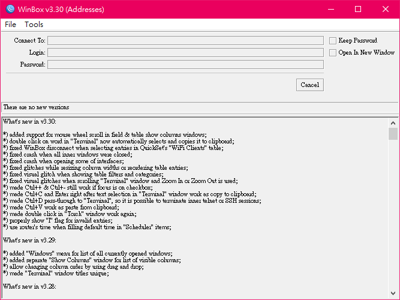Tick the Open In New Window checkbox

(x=333, y=53)
